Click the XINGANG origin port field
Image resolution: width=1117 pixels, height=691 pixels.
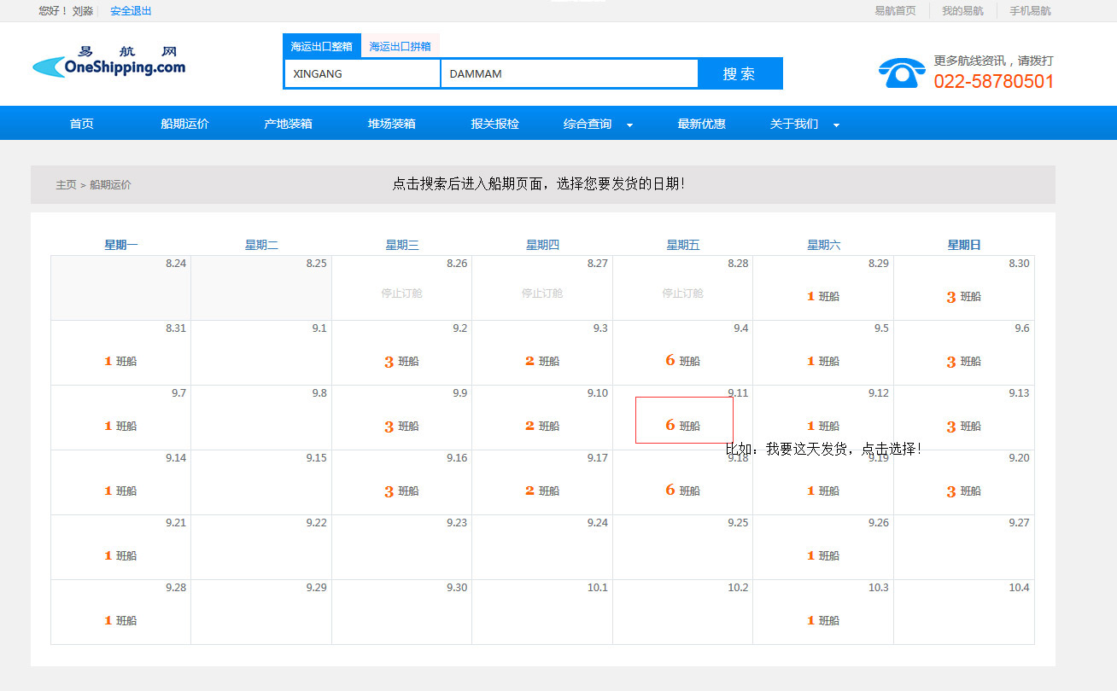coord(361,74)
